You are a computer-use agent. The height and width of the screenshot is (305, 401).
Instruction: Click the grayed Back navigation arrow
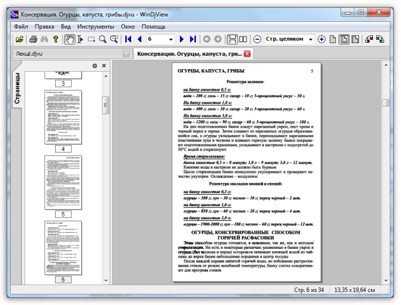[x=207, y=39]
